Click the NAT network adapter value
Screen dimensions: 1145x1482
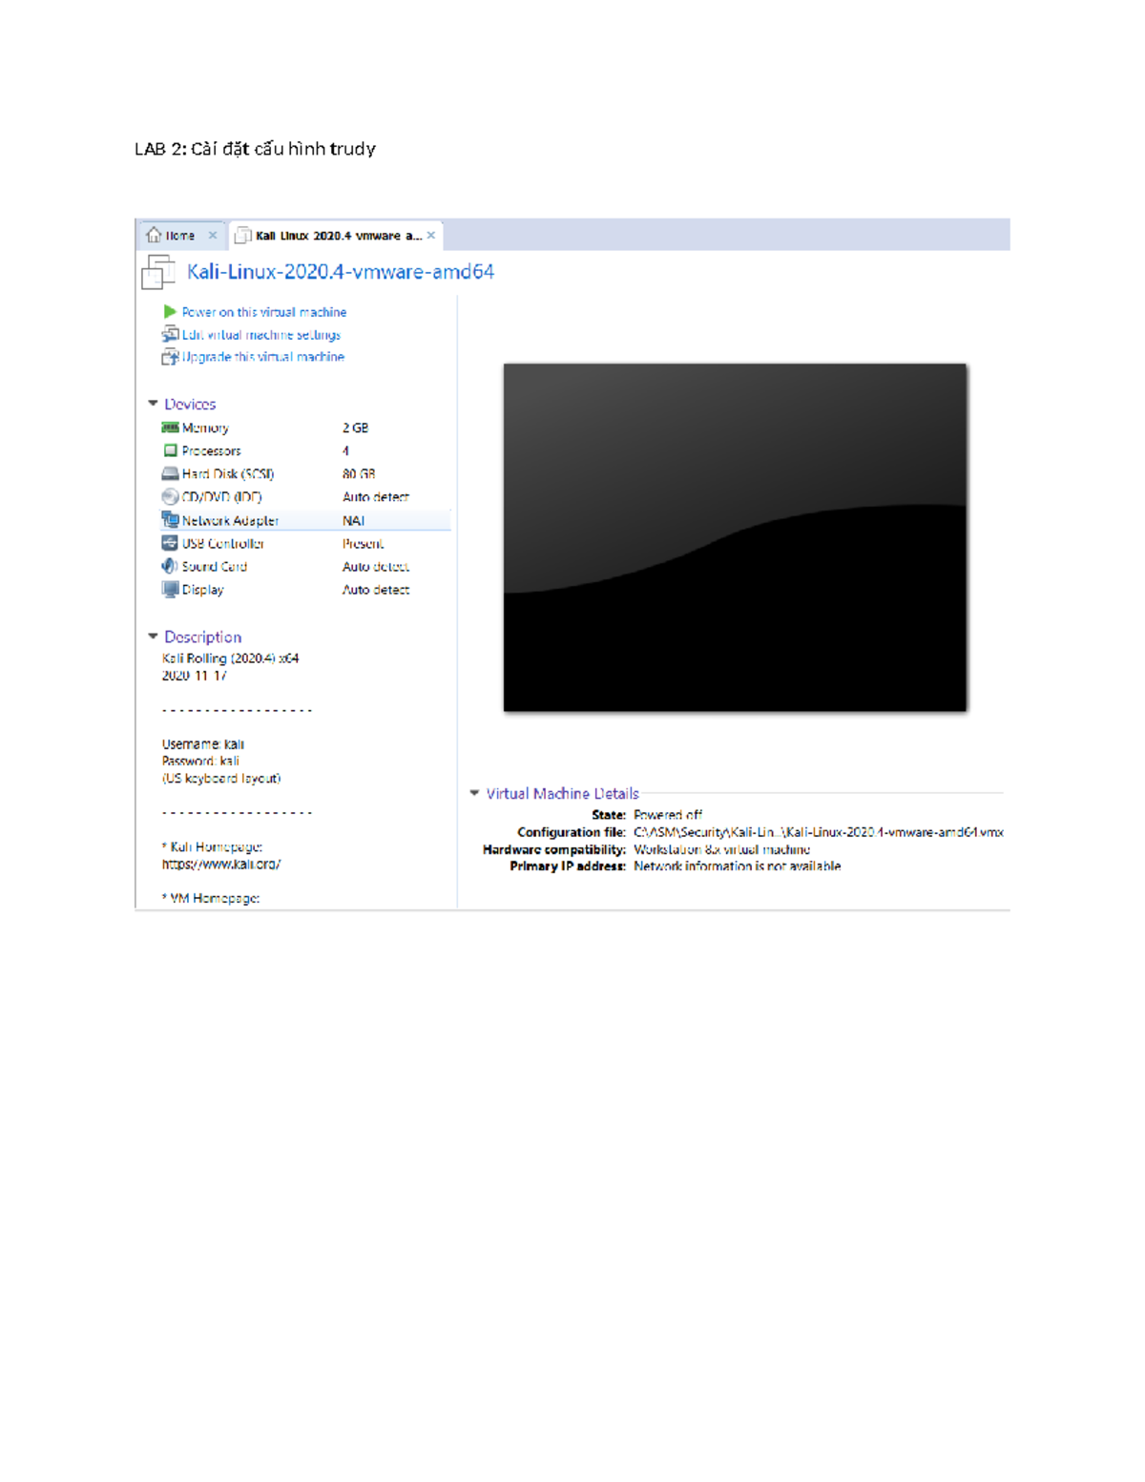click(353, 520)
